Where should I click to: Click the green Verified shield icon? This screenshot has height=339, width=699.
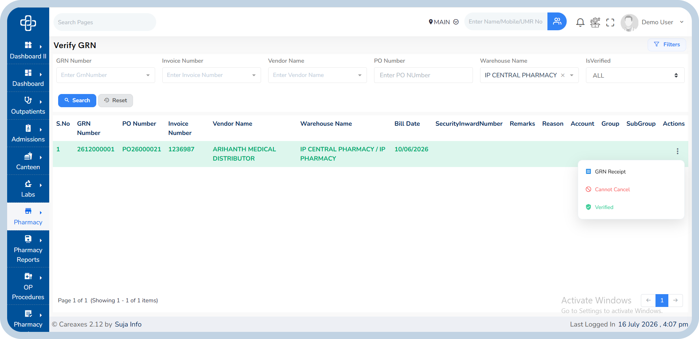click(588, 207)
